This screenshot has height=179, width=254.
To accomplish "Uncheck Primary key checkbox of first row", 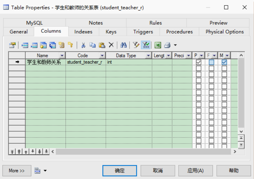I will coord(199,62).
